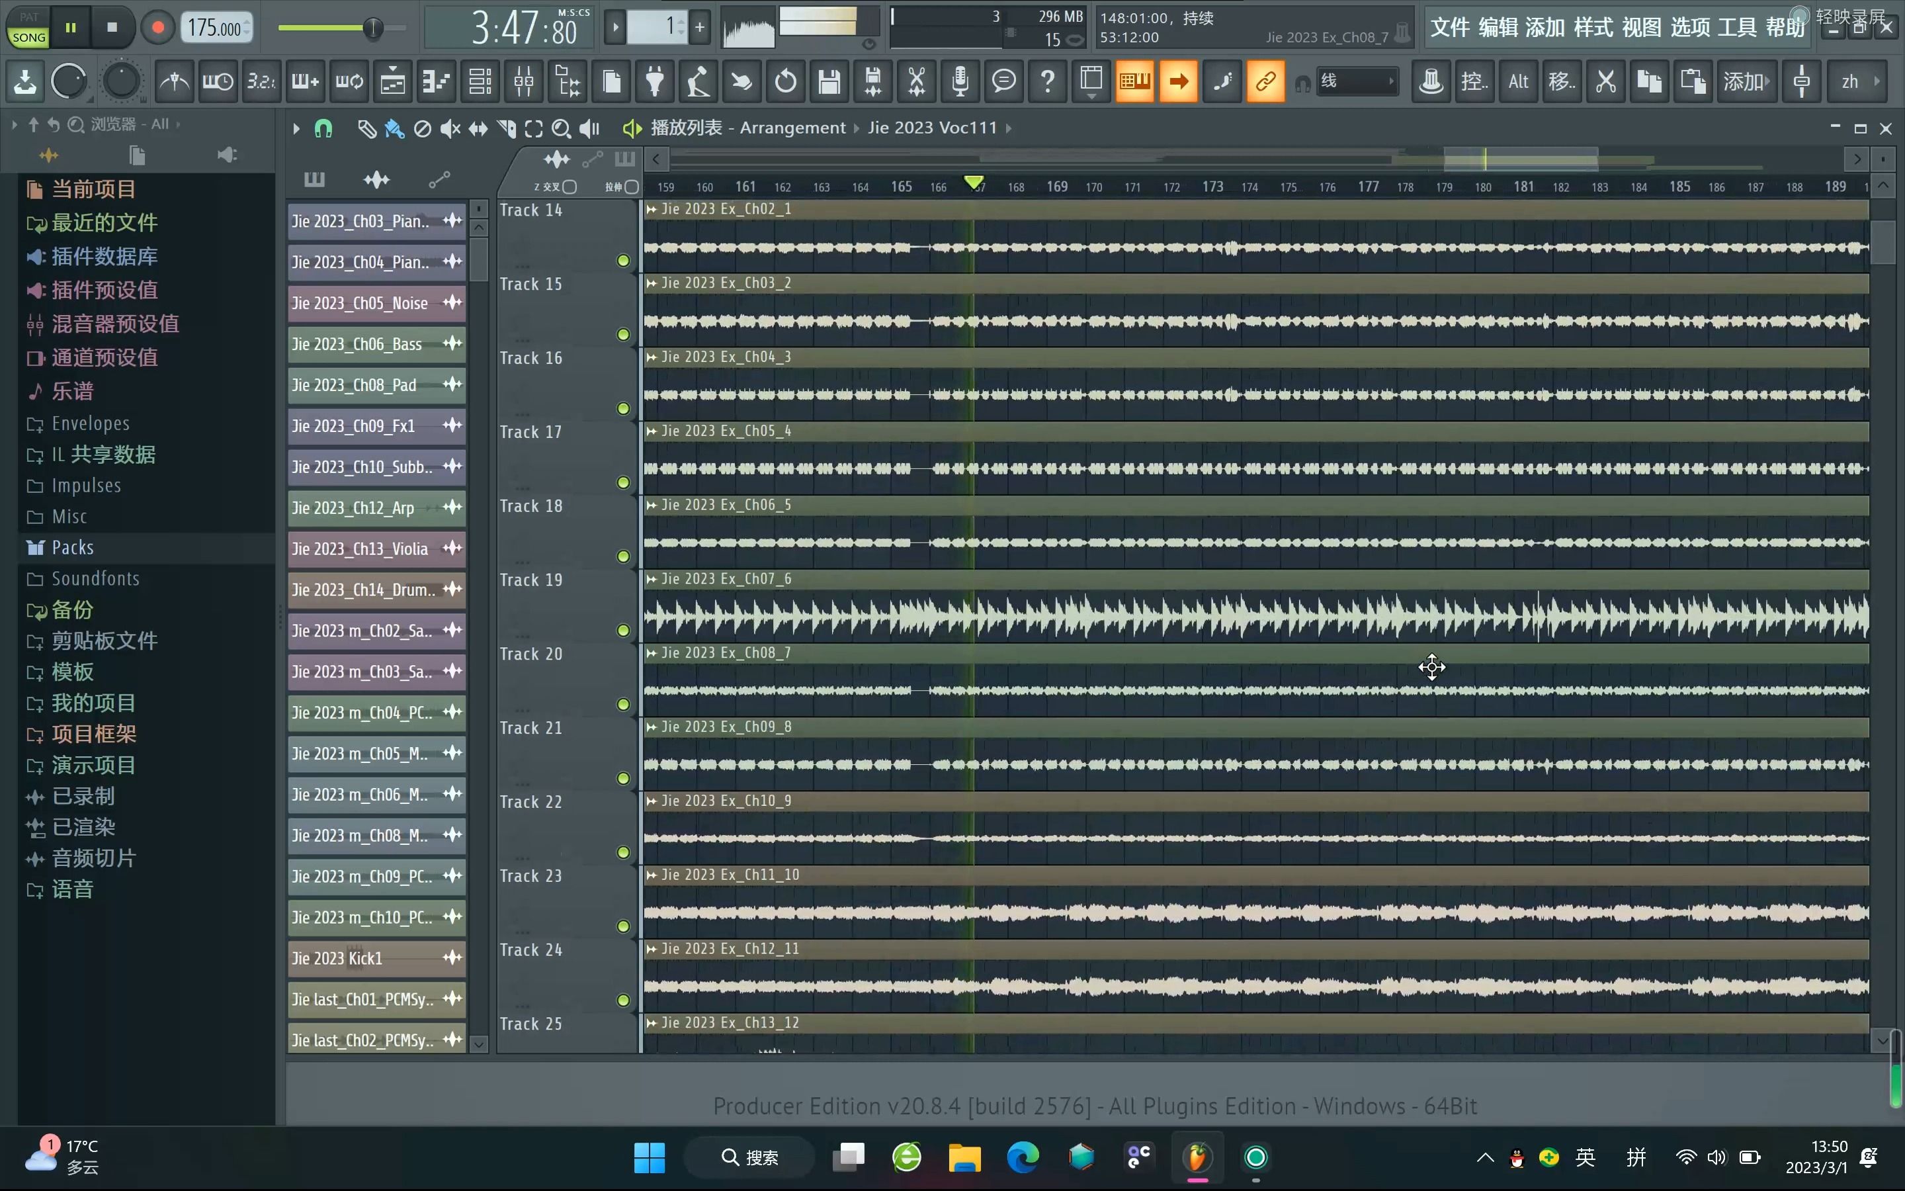Expand the Packs folder in browser
1905x1191 pixels.
coord(73,546)
